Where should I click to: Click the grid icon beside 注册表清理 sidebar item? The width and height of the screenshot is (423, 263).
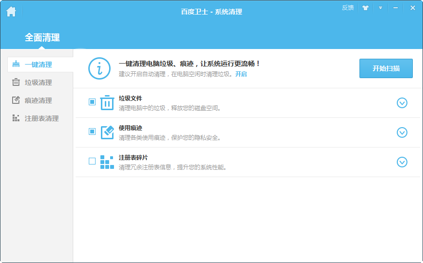point(16,118)
